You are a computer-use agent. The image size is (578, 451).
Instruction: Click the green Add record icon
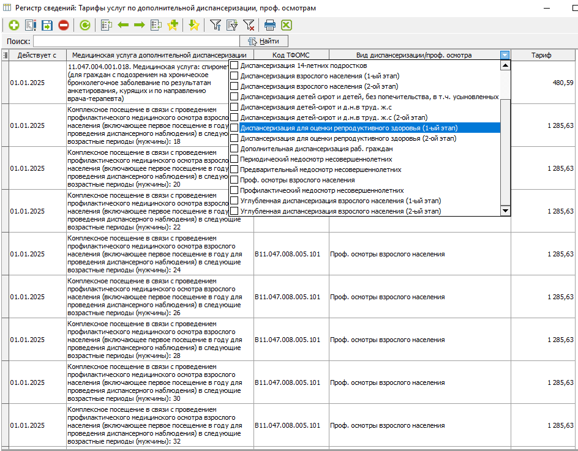[13, 25]
